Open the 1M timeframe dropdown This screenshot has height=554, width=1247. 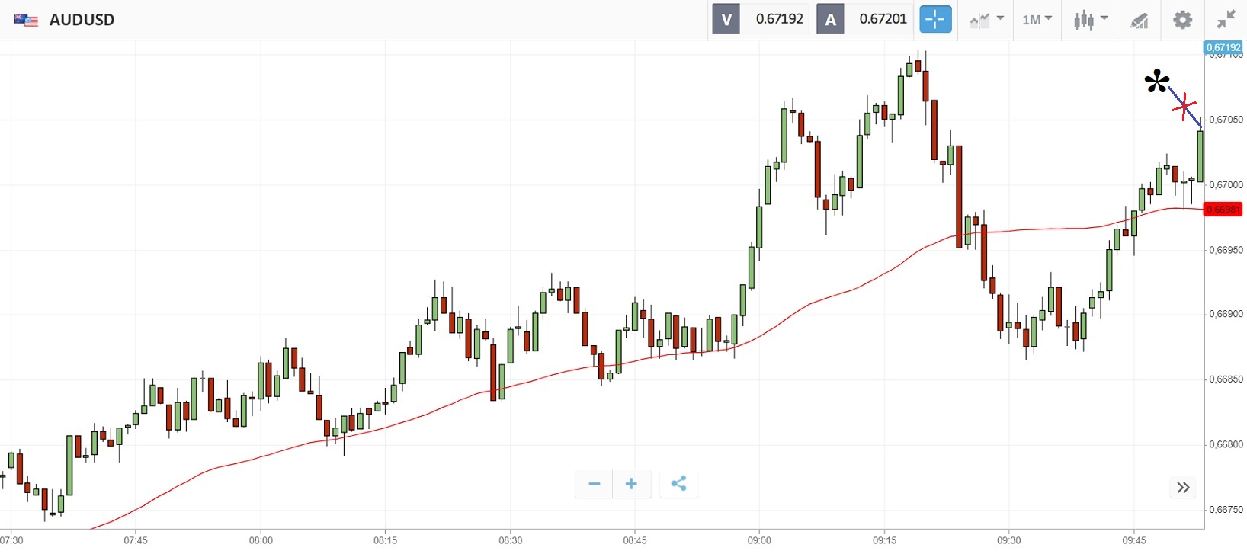(x=1037, y=20)
